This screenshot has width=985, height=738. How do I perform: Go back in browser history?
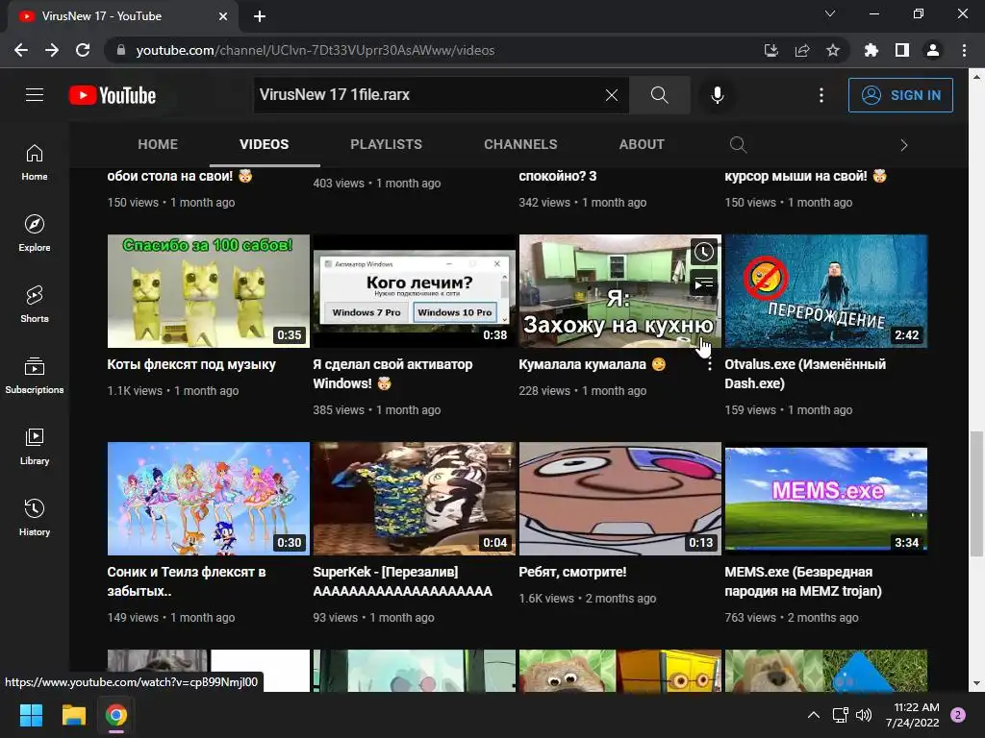21,50
